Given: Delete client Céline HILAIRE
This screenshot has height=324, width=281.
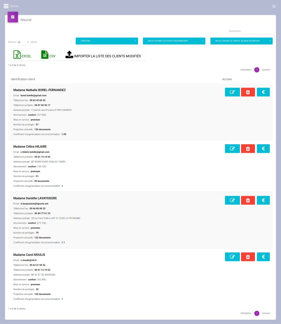Looking at the screenshot, I should [x=248, y=149].
